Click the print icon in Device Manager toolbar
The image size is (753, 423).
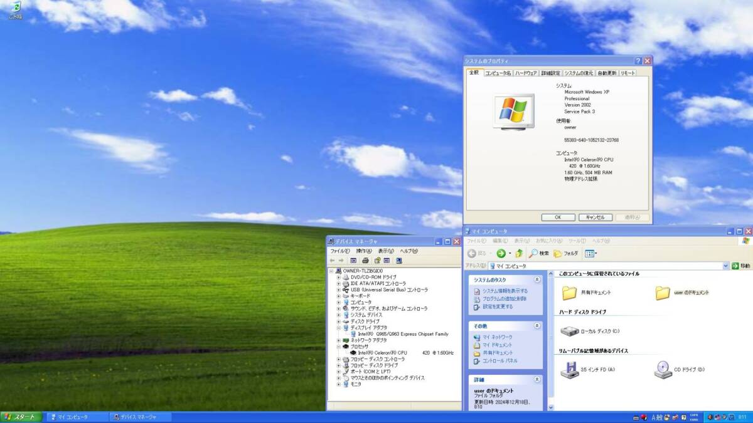point(365,260)
